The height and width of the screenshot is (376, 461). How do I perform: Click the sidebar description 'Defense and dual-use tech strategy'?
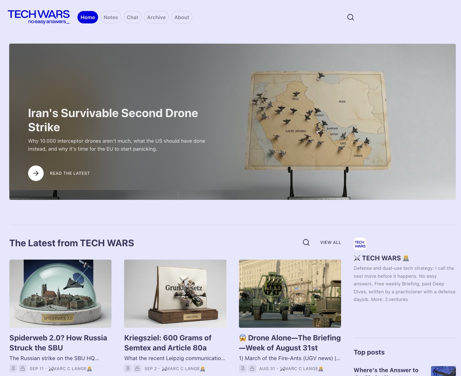[x=405, y=284]
